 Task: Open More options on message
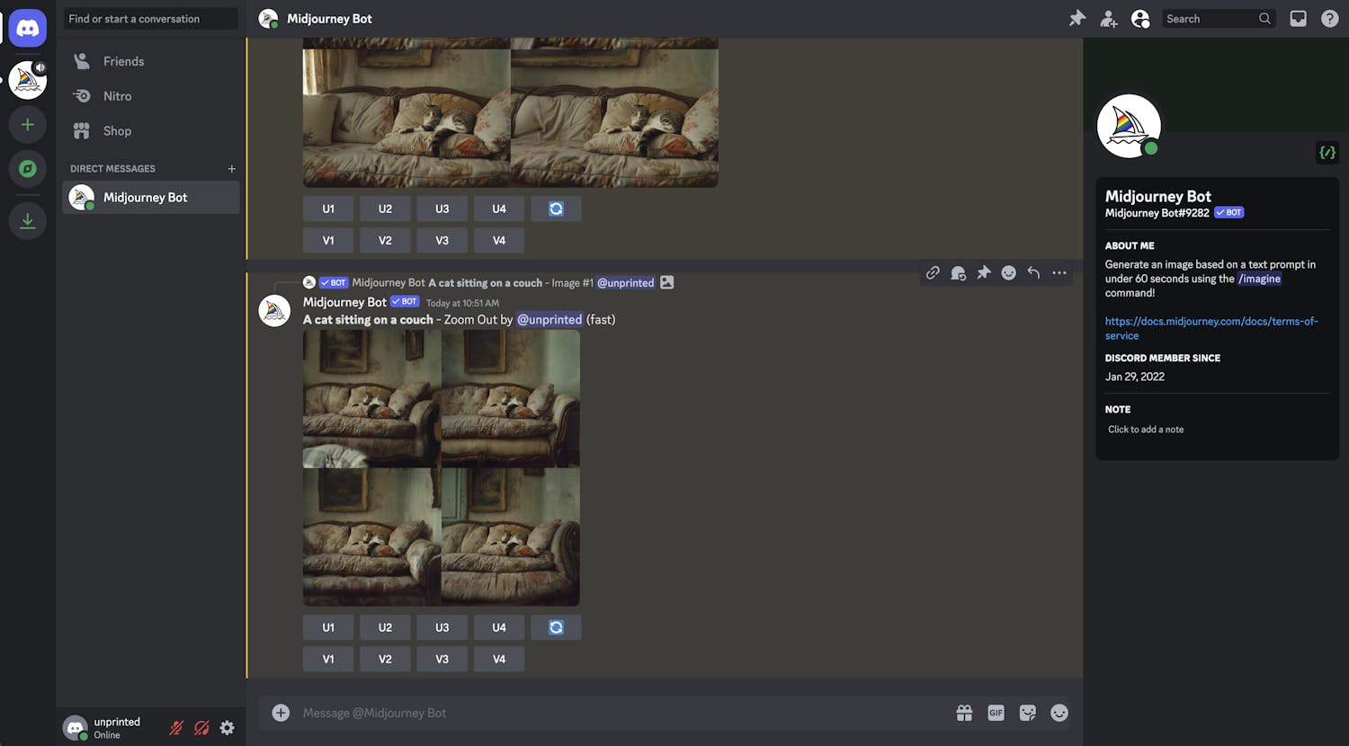coord(1059,273)
